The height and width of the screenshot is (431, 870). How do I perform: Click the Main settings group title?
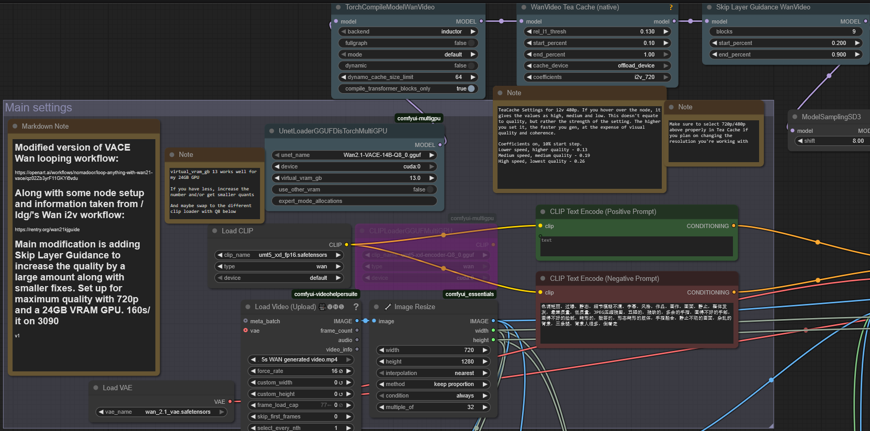[x=39, y=108]
